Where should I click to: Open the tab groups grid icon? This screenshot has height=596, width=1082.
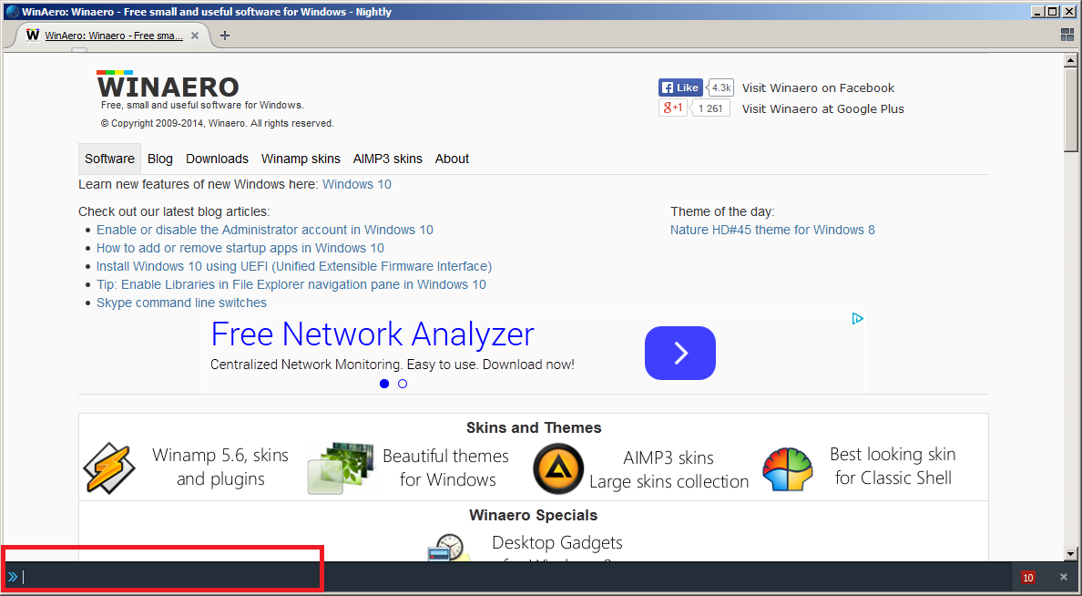1067,36
